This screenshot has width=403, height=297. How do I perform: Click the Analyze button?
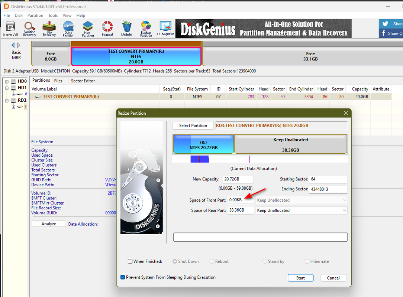(49, 224)
